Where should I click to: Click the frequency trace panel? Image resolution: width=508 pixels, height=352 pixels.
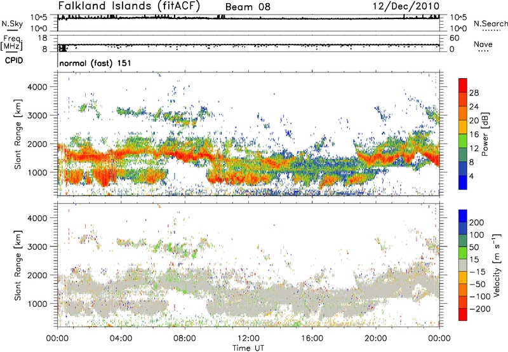click(x=248, y=44)
